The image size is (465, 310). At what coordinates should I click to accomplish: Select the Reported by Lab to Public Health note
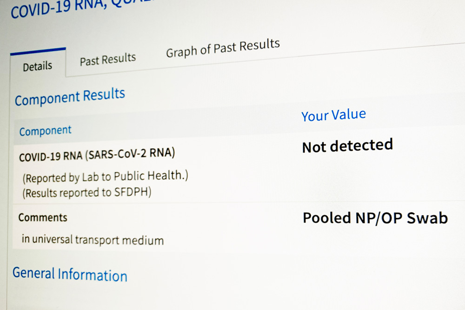pyautogui.click(x=105, y=177)
